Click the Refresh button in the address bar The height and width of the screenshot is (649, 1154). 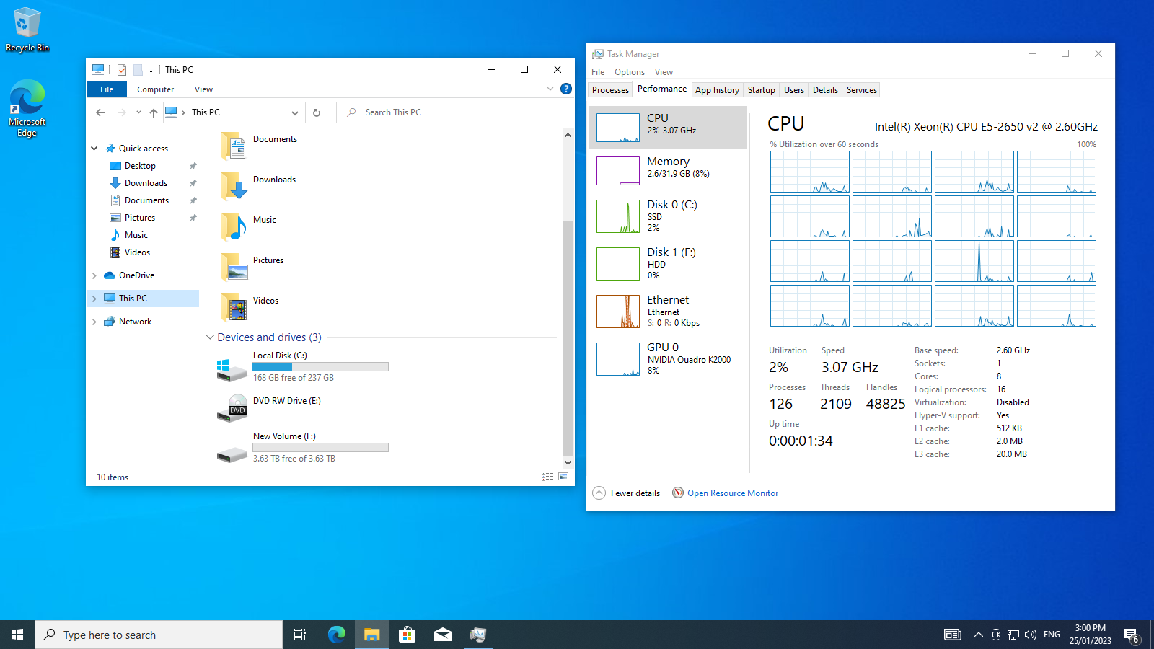click(x=316, y=112)
